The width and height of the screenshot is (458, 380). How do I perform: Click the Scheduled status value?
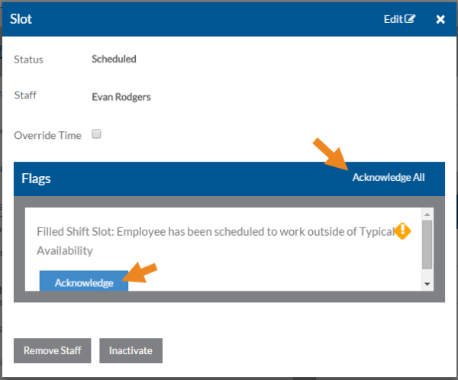tap(114, 59)
